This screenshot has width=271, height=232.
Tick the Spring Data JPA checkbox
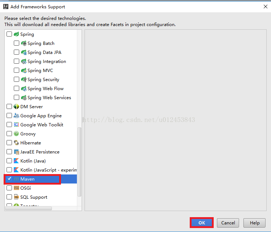[16, 52]
